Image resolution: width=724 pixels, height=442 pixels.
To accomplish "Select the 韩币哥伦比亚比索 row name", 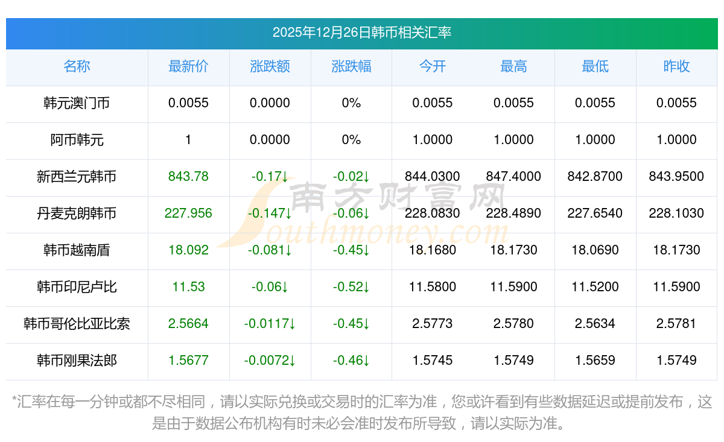I will pyautogui.click(x=77, y=324).
